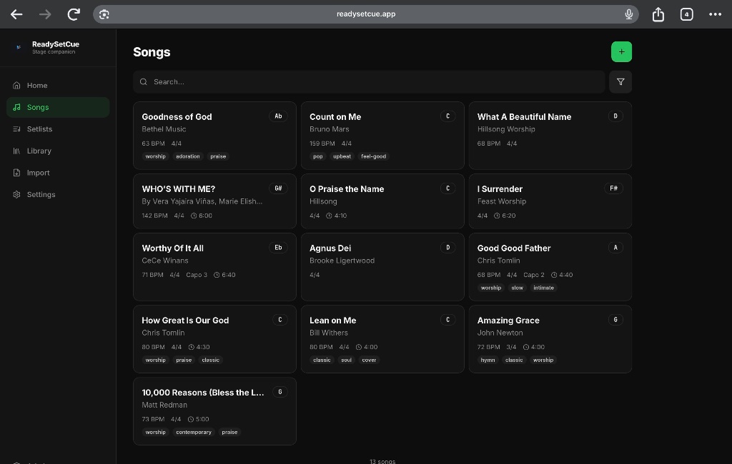Open Setlists from sidebar
Screen dimensions: 732x464
(58, 129)
